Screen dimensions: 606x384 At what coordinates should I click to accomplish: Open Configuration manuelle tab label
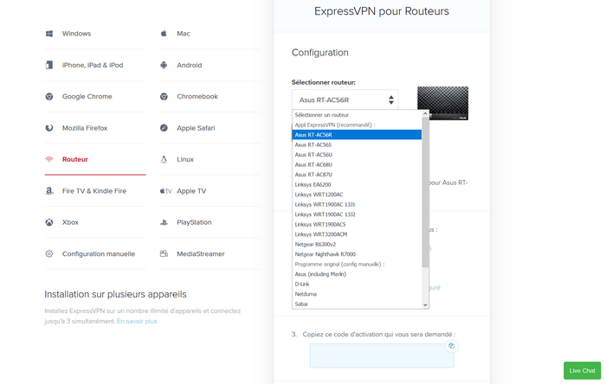point(99,254)
